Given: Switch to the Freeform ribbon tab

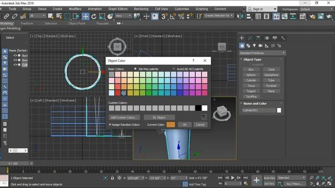Looking at the screenshot, I should click(x=27, y=23).
